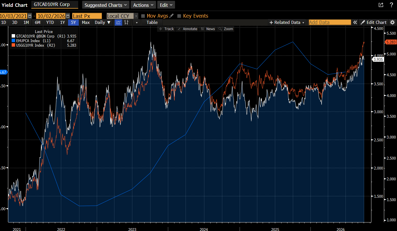Viewport: 397px width, 231px height.
Task: Switch to line chart view
Action: pyautogui.click(x=118, y=22)
